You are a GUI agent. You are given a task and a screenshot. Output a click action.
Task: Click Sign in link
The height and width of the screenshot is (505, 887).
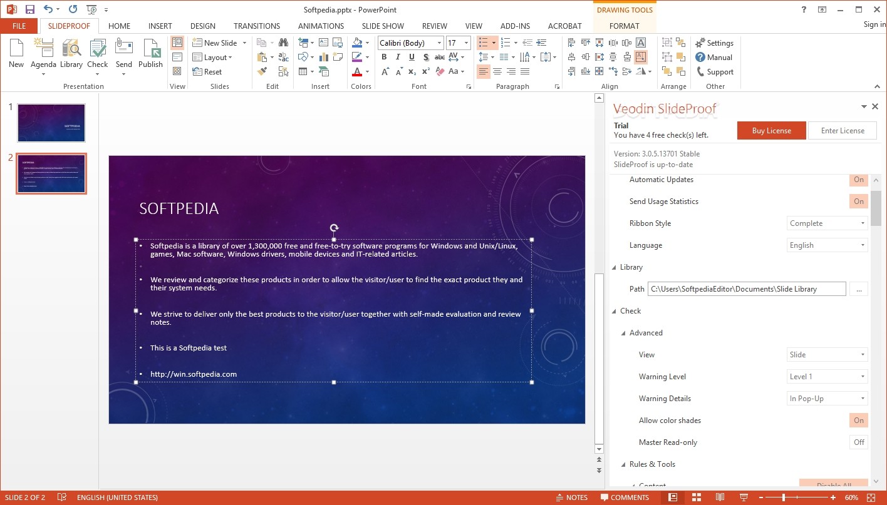874,24
